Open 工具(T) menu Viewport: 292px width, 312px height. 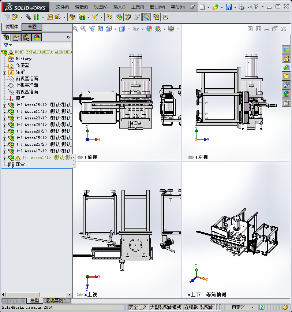pyautogui.click(x=138, y=7)
